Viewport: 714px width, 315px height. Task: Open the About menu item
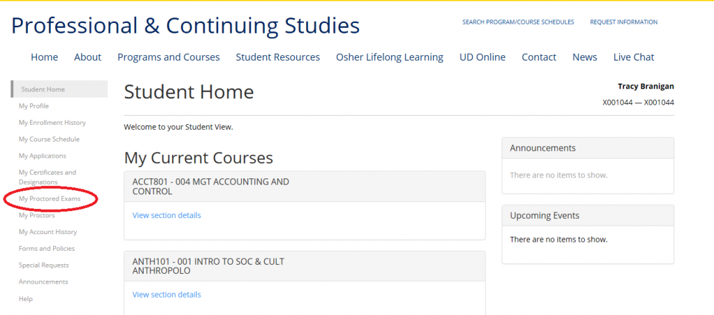pos(88,57)
